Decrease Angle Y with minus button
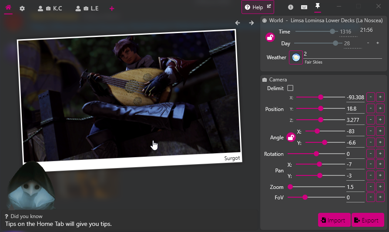Screen dimensions: 389x232 [x=371, y=142]
